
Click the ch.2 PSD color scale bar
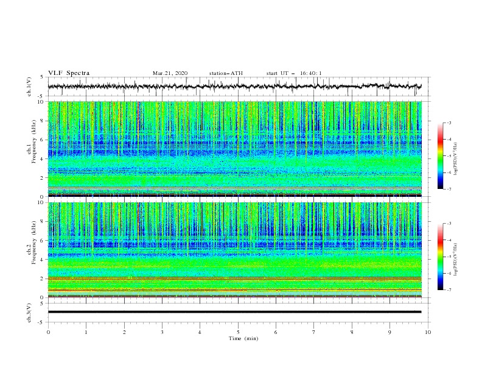click(x=440, y=257)
